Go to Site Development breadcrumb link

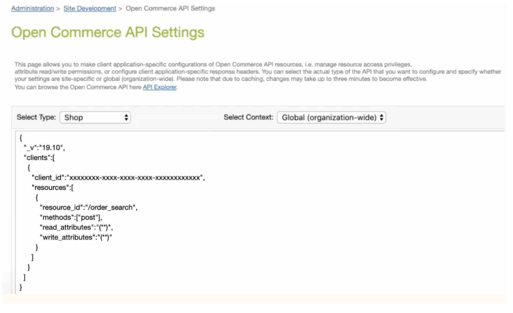tap(90, 8)
